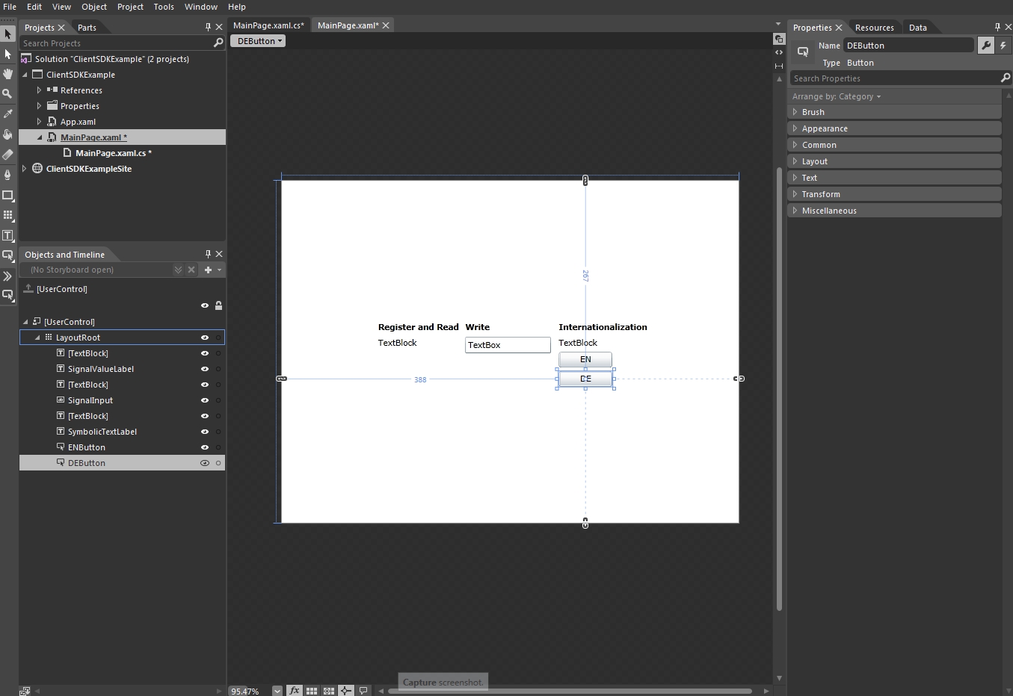Switch to the Events lightning view
The image size is (1013, 696).
(1003, 46)
